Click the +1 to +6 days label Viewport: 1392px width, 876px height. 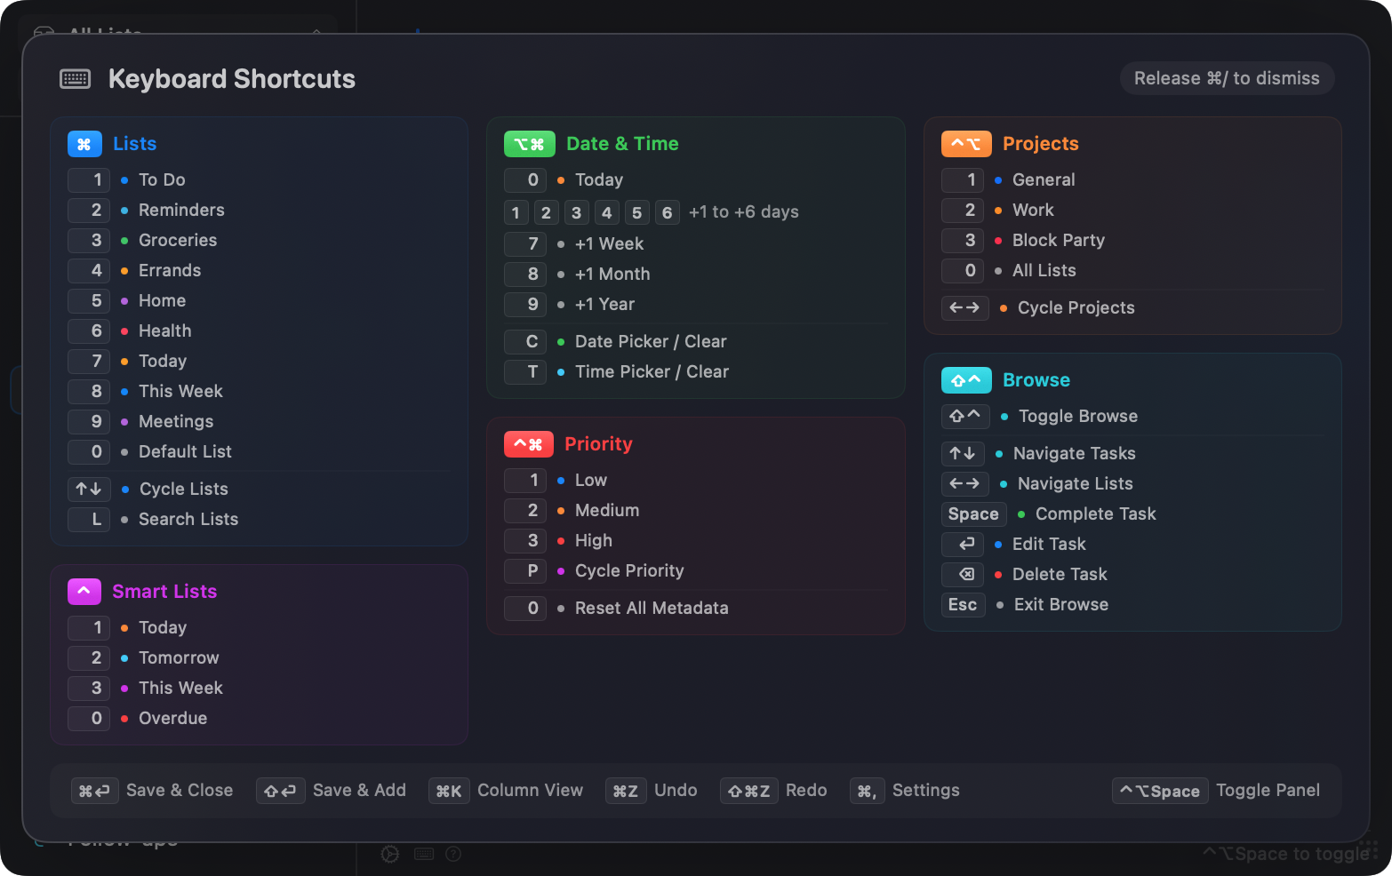744,212
